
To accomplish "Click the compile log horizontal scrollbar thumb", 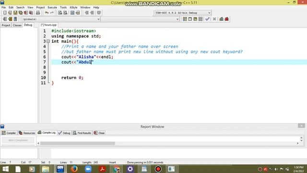I will (78, 143).
